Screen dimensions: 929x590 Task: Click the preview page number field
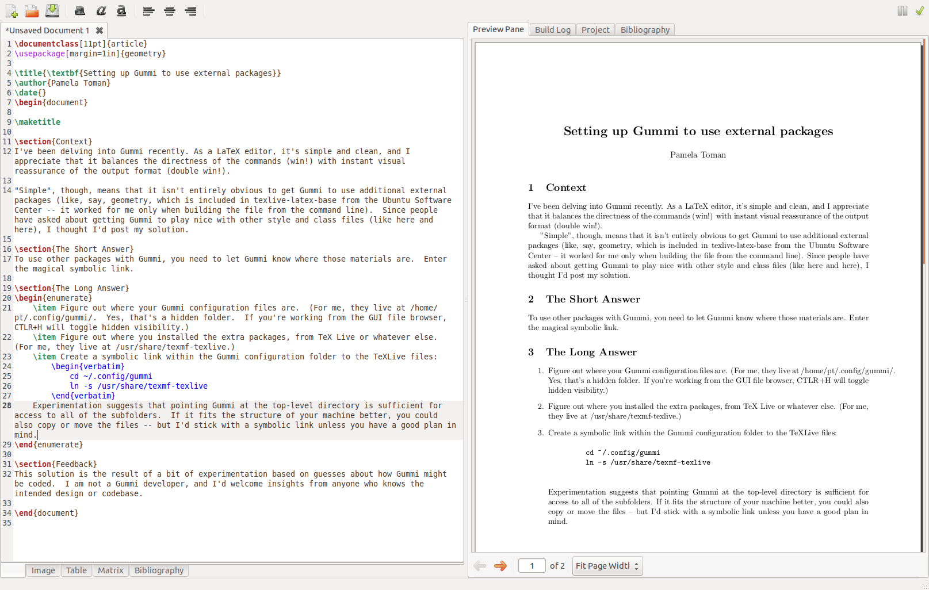tap(532, 566)
